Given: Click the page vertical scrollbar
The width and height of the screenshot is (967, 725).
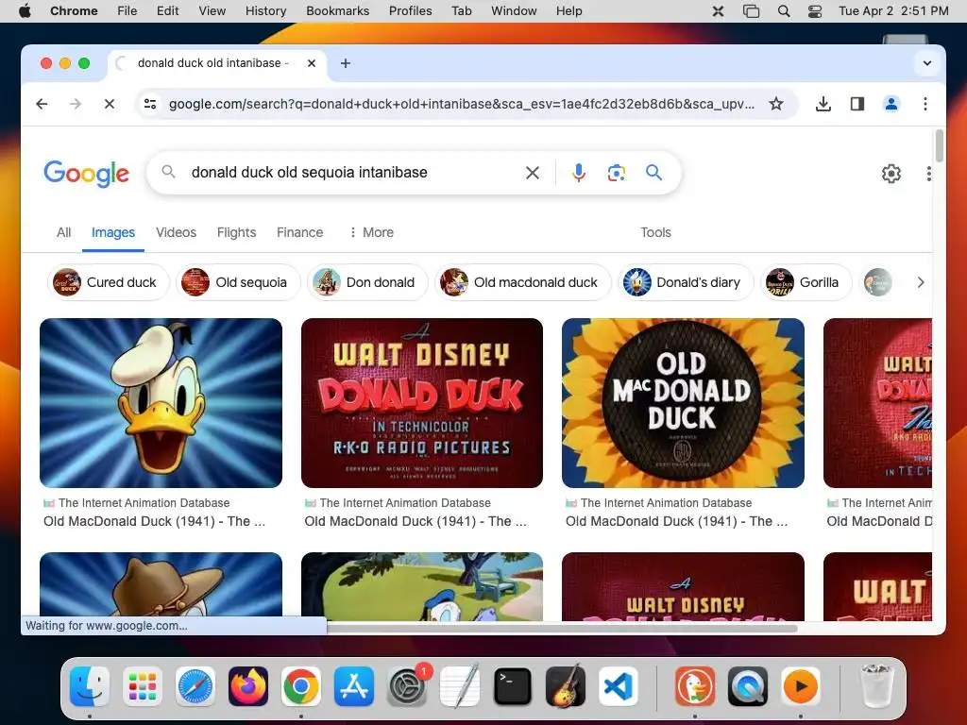Looking at the screenshot, I should click(x=939, y=146).
